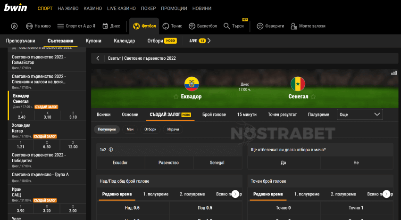This screenshot has height=220, width=401.
Task: Open НОВИНИ in top menu
Action: click(202, 8)
